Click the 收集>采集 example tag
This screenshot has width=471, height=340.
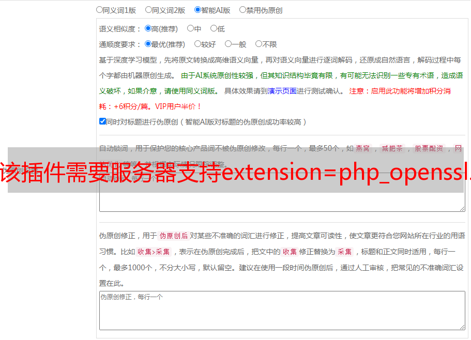(x=154, y=252)
